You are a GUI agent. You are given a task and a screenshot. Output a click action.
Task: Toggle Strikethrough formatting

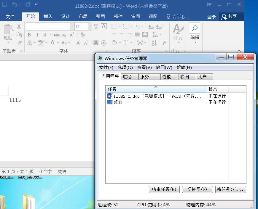(56, 35)
